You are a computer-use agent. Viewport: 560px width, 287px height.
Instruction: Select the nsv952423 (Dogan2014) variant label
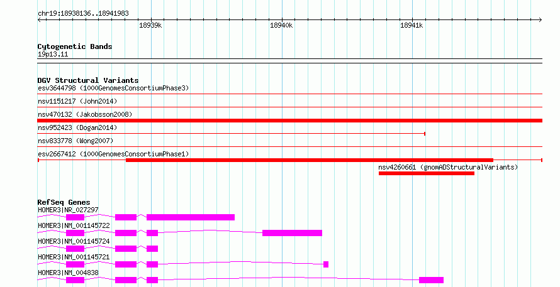[x=77, y=127]
